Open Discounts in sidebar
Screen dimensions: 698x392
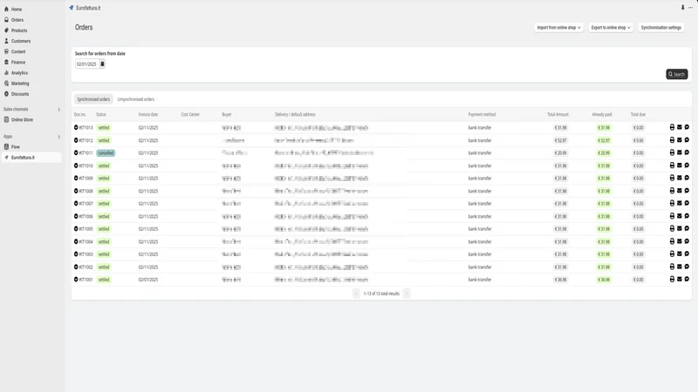[20, 94]
